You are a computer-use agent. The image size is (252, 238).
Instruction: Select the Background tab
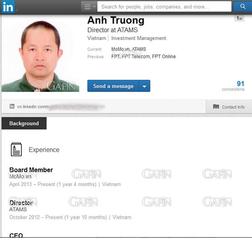24,124
